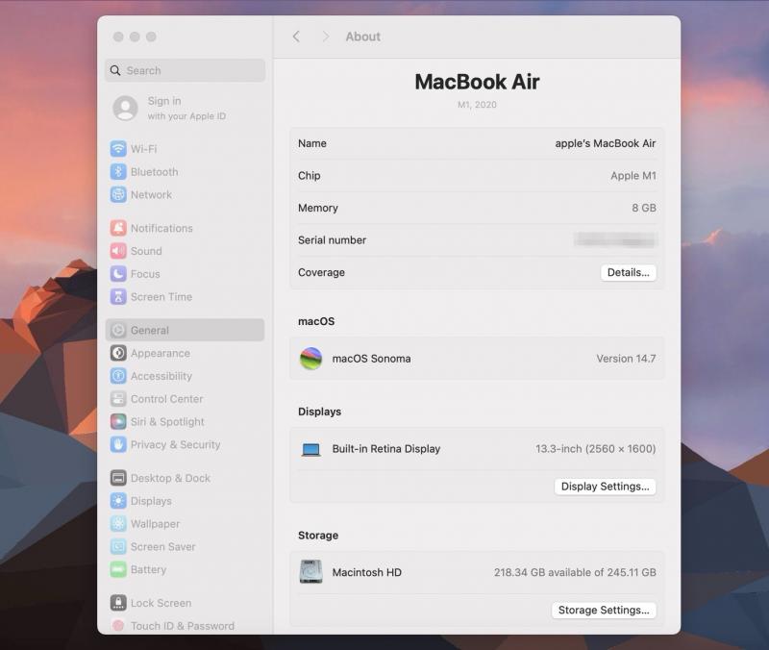Select the General sidebar item
This screenshot has height=650, width=769.
[186, 330]
